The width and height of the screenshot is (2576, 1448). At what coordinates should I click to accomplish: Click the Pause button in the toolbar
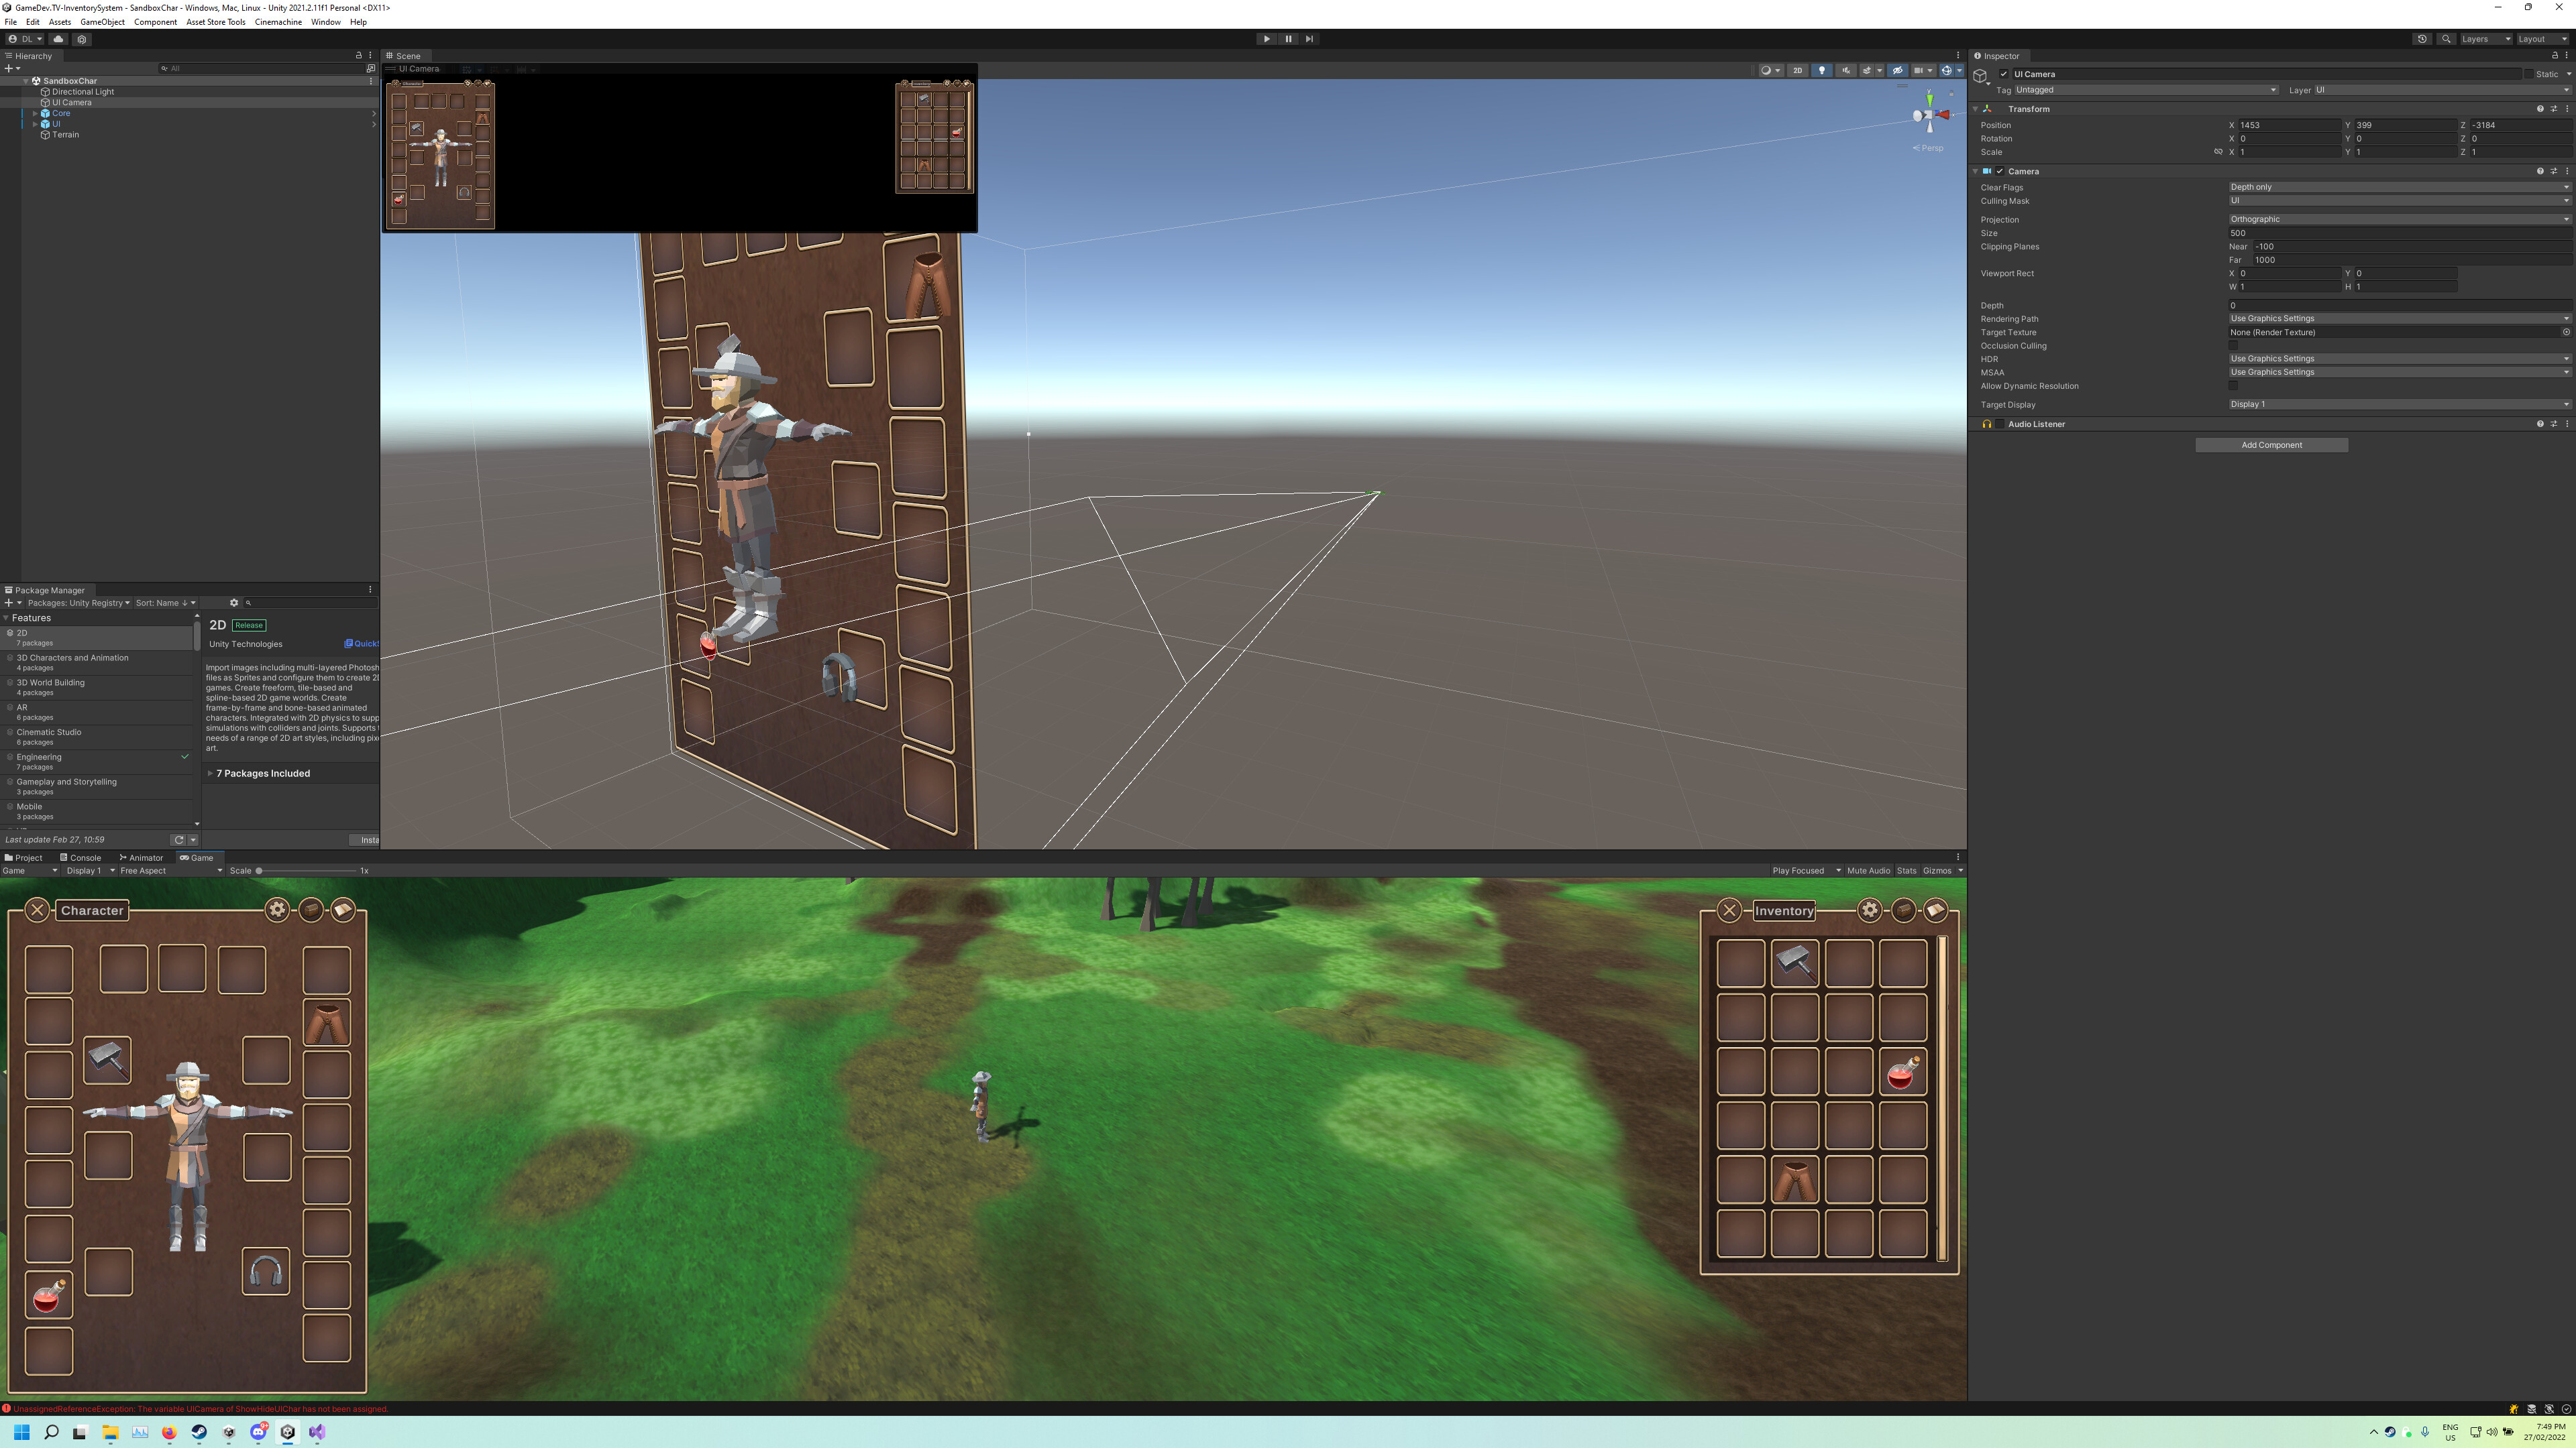[1288, 39]
